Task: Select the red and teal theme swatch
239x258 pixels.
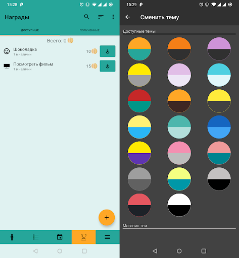Action: (139, 101)
